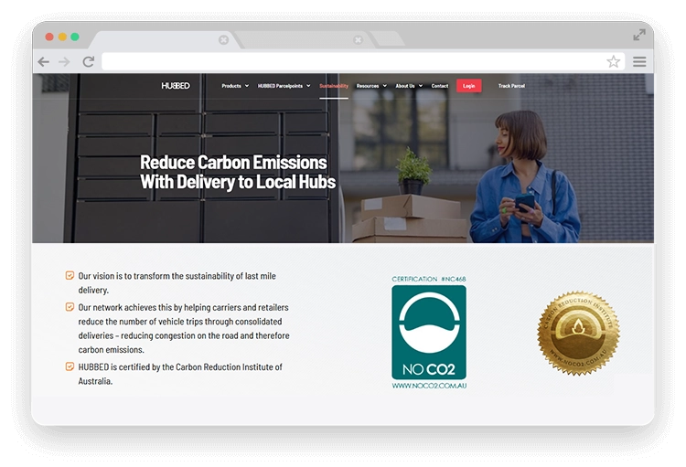
Task: Go to the Contact page
Action: [x=440, y=86]
